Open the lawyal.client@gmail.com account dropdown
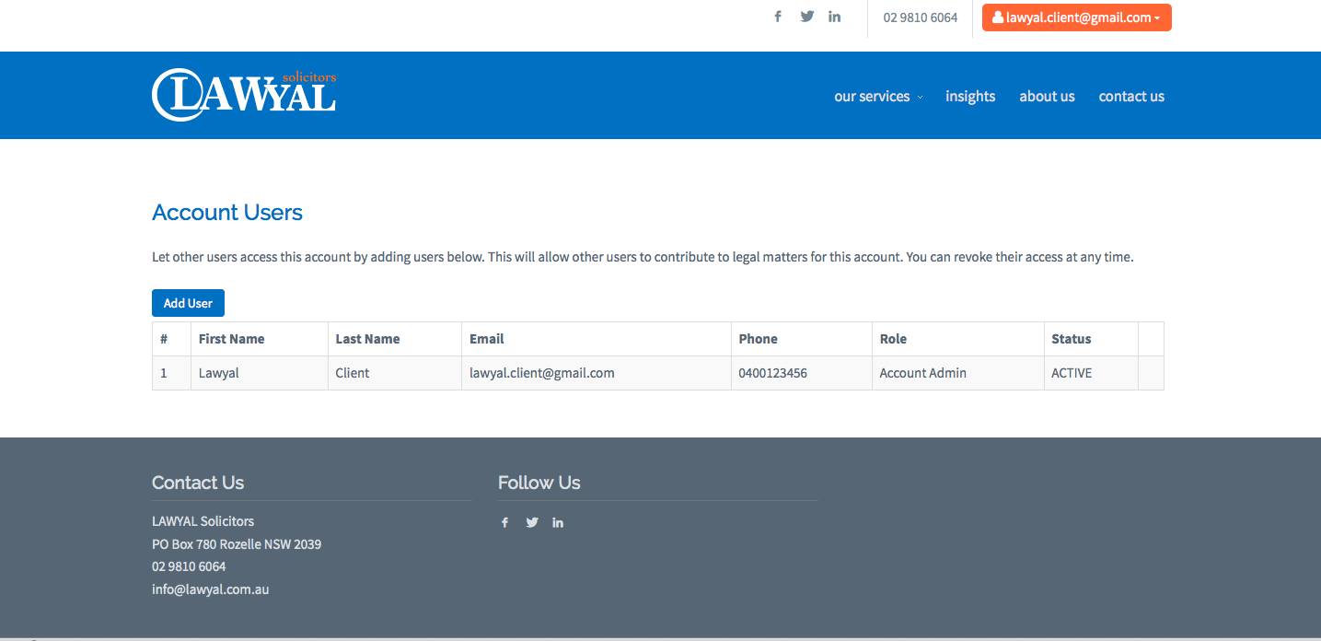1321x641 pixels. click(1076, 17)
